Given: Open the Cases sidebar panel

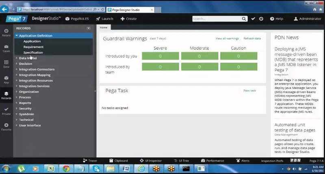Looking at the screenshot, I should click(6, 48).
